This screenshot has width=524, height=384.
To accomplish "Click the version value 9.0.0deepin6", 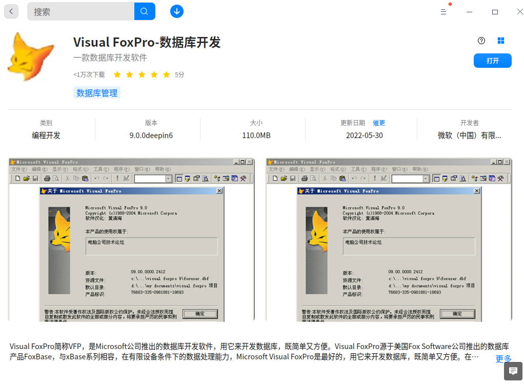I will [151, 136].
